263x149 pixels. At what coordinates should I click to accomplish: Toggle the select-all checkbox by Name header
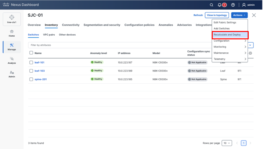click(x=31, y=53)
